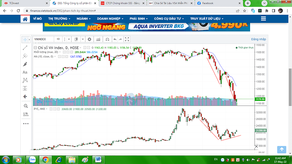
Task: Open the TRUY XUẤT DỮ LIỆU menu
Action: click(x=207, y=19)
